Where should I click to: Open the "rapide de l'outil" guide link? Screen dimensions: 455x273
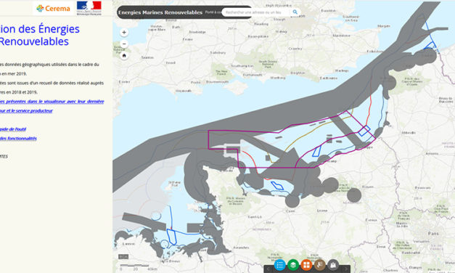click(13, 129)
